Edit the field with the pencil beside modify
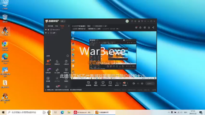This screenshot has width=205, height=115. (100, 26)
